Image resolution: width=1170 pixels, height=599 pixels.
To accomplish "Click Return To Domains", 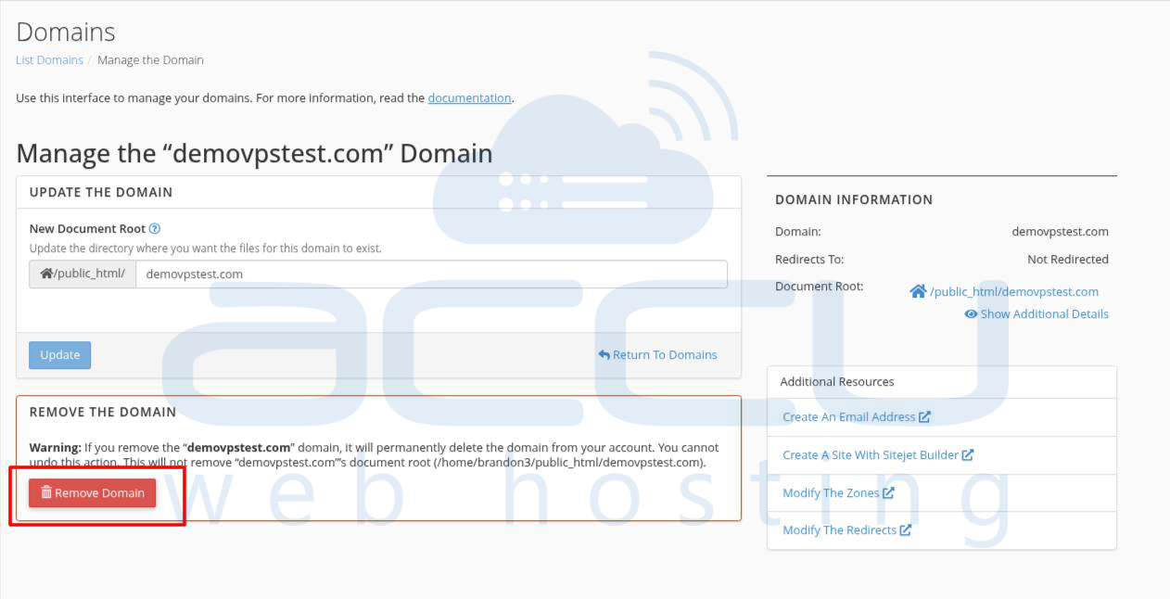I will 664,355.
